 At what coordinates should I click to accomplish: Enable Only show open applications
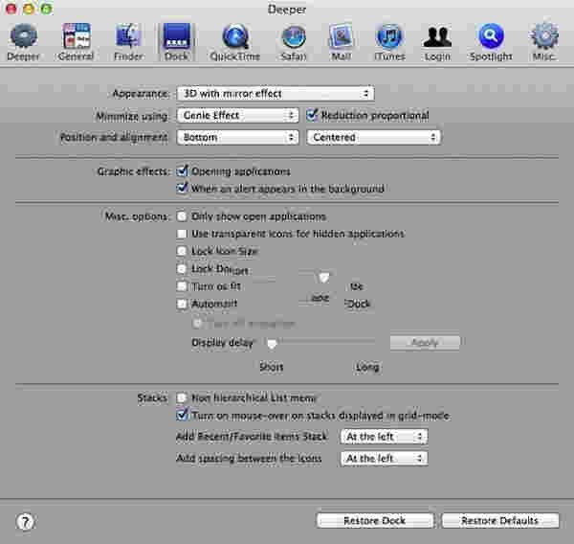pos(183,216)
